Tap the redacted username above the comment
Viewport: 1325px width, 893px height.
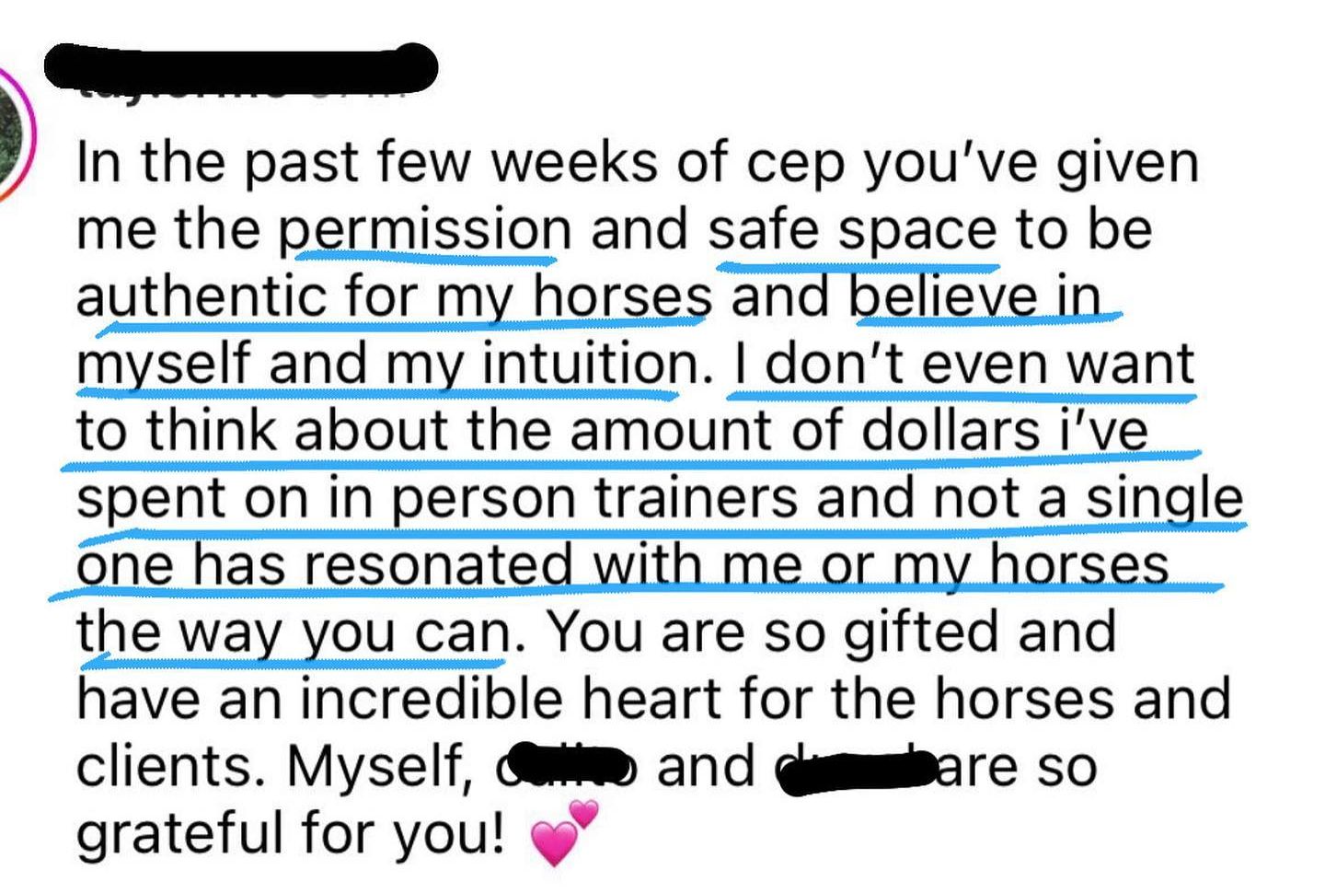241,67
